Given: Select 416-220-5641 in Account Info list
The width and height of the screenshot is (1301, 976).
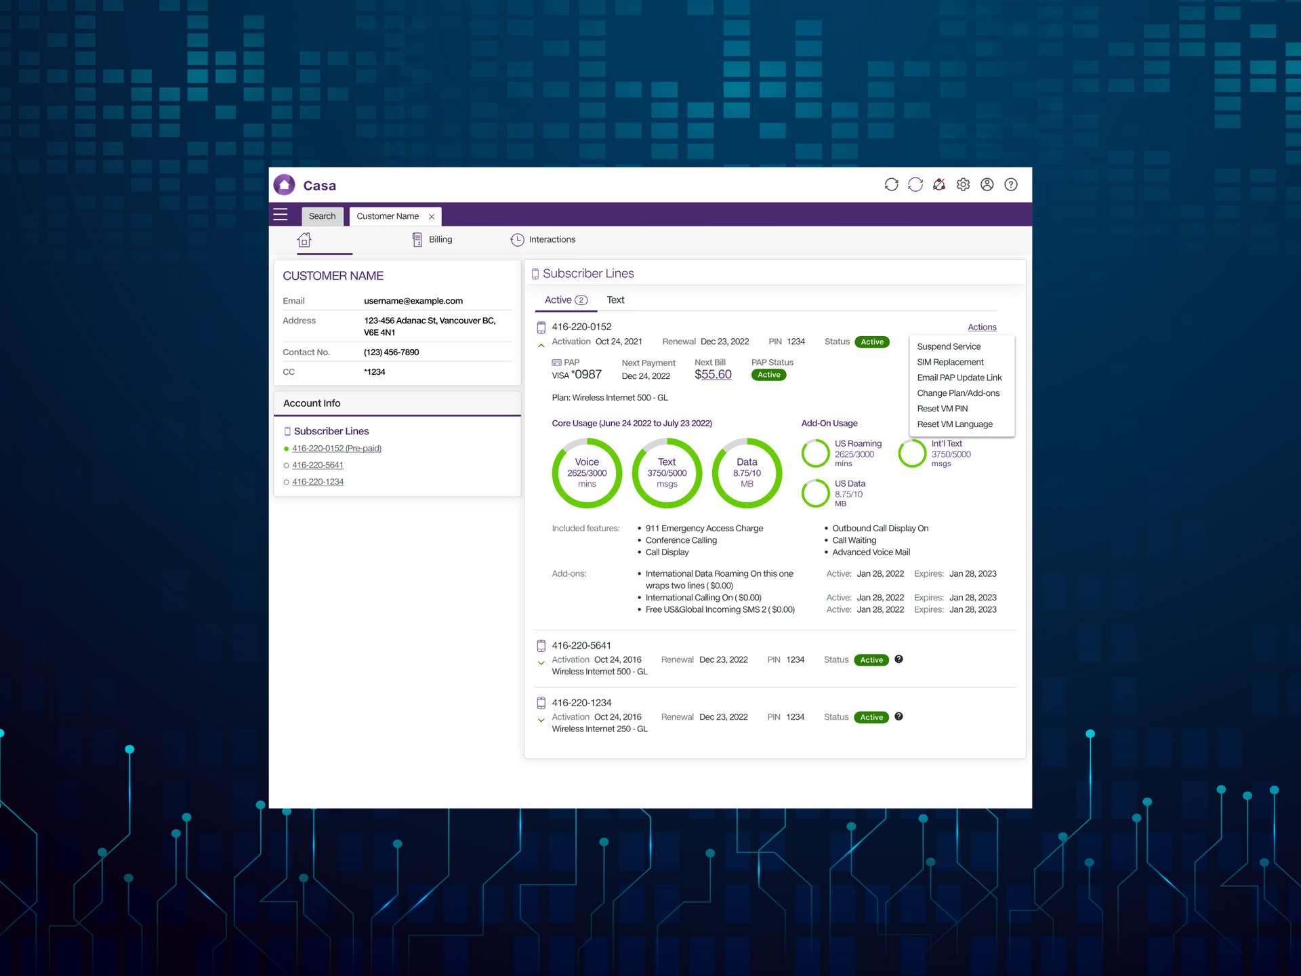Looking at the screenshot, I should pos(318,465).
